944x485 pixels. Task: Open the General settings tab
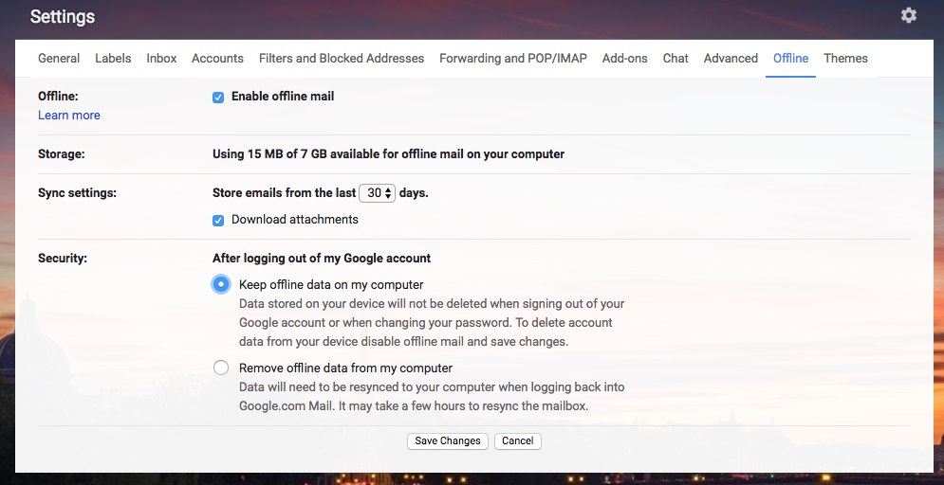(59, 59)
